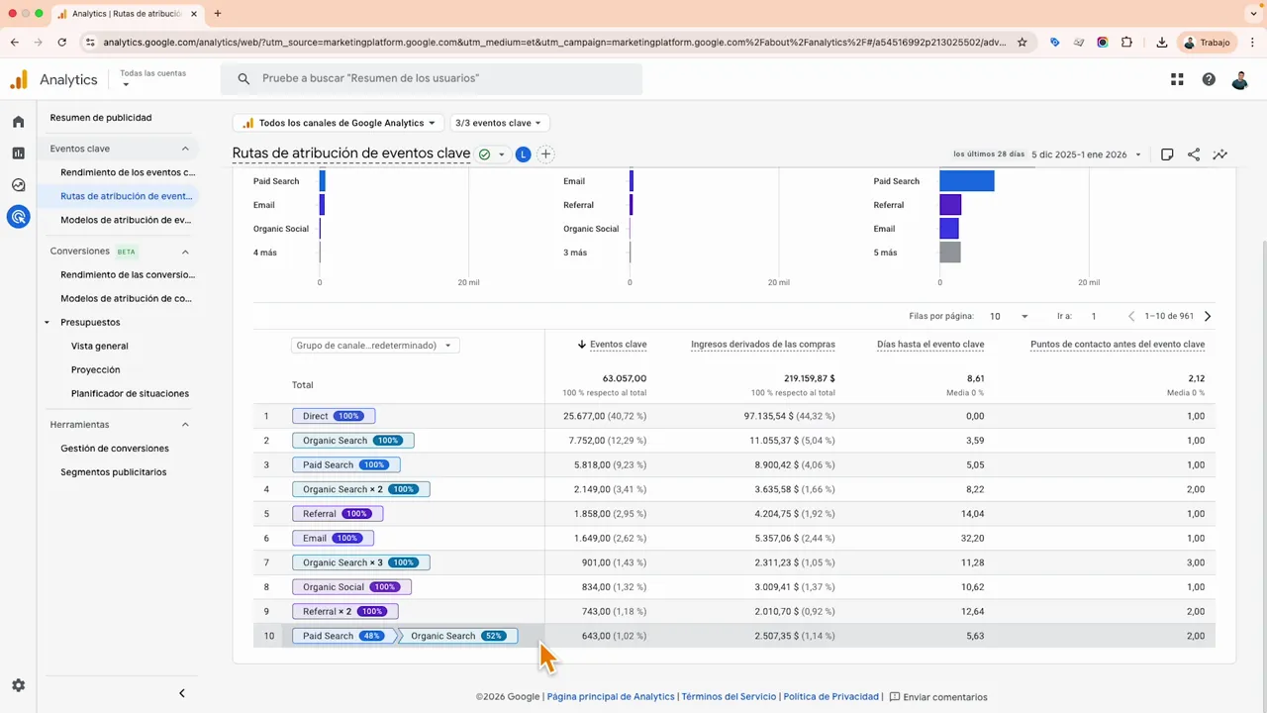This screenshot has height=713, width=1267.
Task: Open dropdown arrow next to report status
Action: tap(502, 154)
